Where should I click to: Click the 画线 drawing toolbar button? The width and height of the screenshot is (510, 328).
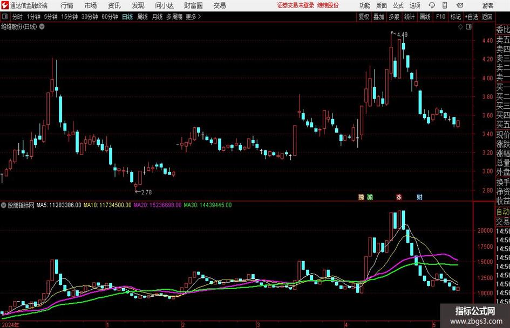425,17
